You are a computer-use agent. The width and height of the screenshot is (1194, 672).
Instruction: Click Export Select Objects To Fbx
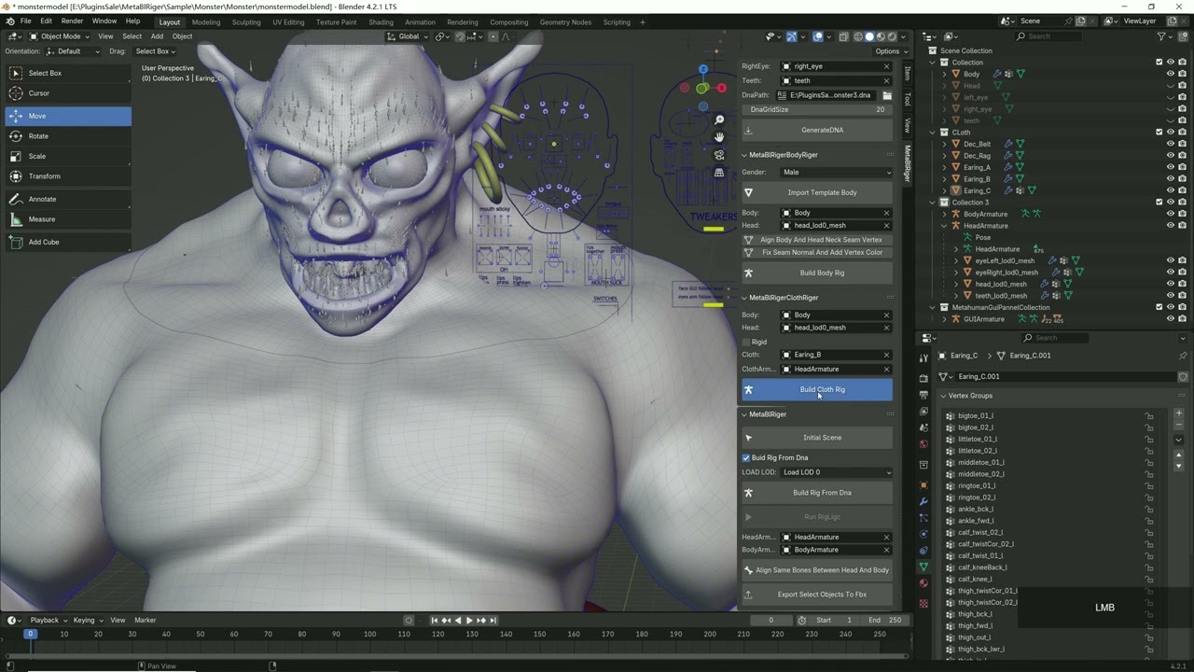[817, 595]
